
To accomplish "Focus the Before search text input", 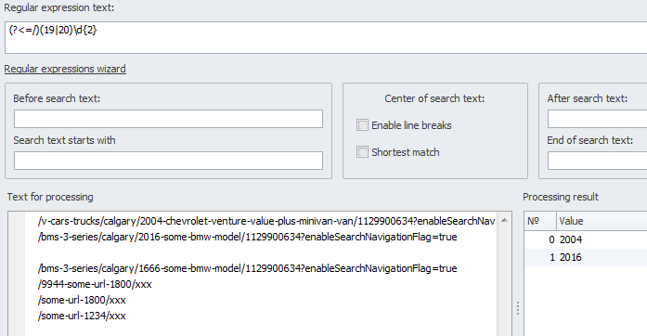I will [x=168, y=119].
